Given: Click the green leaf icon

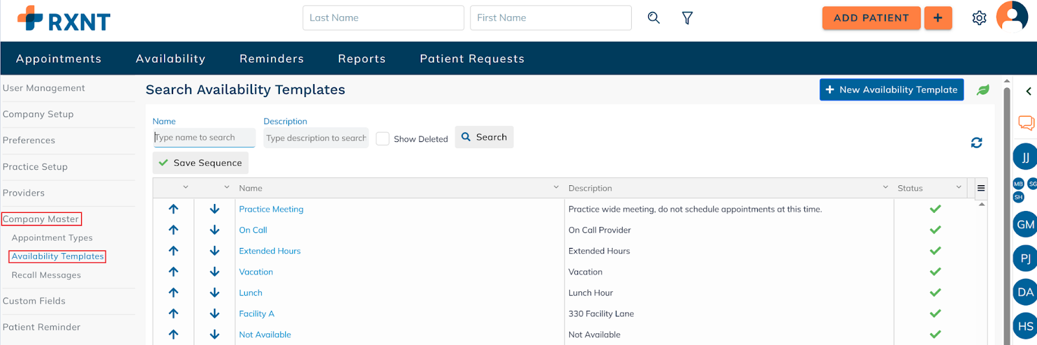Looking at the screenshot, I should click(983, 90).
